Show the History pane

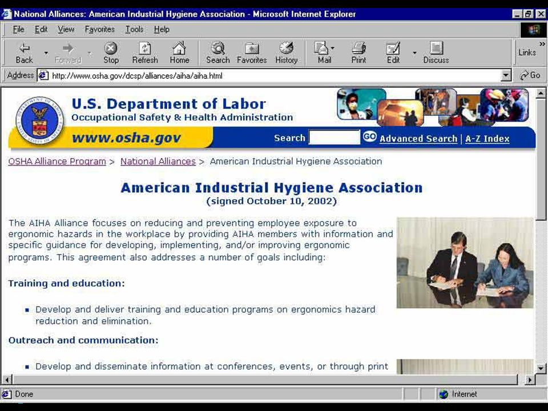286,53
